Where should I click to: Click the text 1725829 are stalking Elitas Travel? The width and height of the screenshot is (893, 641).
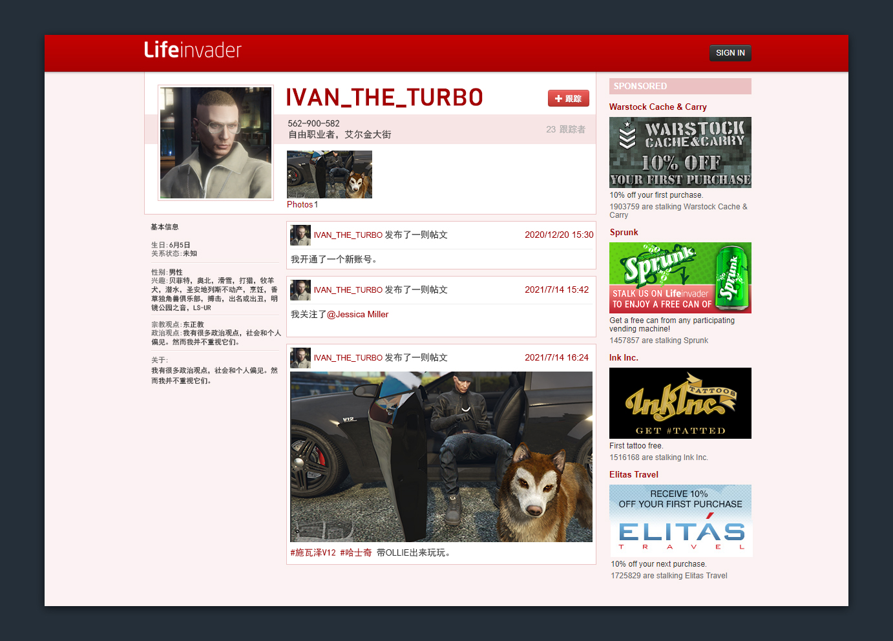point(669,576)
